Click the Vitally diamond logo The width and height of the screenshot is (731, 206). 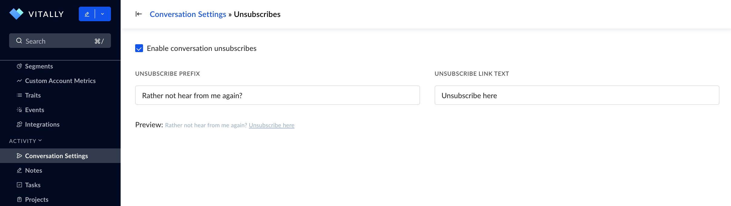[16, 14]
